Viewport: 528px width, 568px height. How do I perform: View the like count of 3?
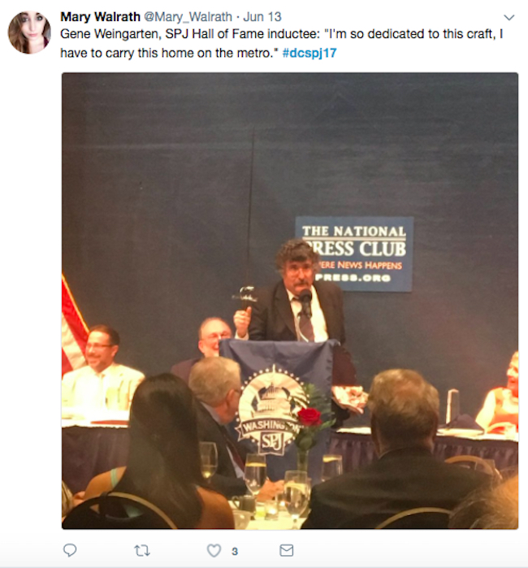coord(235,551)
